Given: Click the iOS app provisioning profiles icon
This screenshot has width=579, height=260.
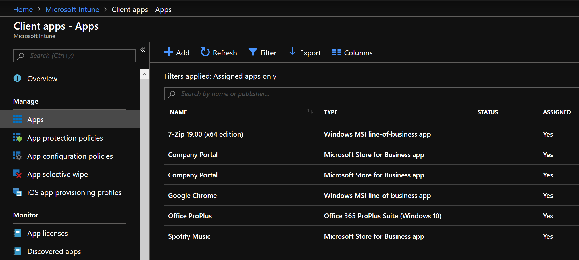Looking at the screenshot, I should [17, 192].
